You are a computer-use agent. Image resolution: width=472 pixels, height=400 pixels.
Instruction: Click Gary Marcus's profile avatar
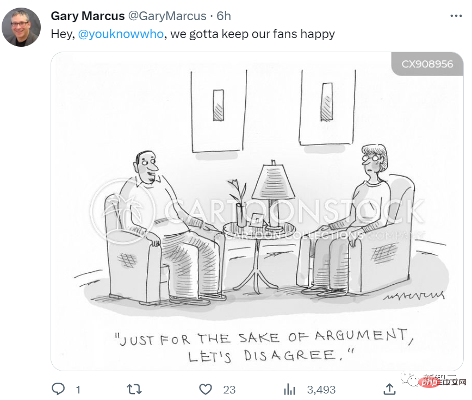pyautogui.click(x=22, y=27)
